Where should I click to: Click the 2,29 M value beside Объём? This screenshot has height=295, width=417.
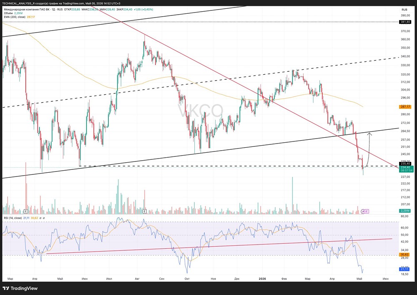pos(18,13)
